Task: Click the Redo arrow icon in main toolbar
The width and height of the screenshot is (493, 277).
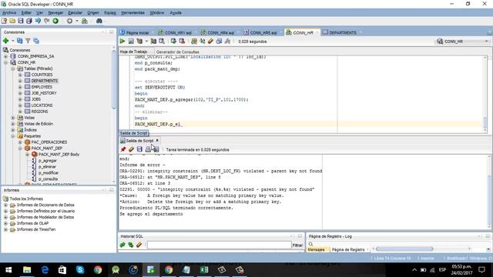Action: pyautogui.click(x=46, y=21)
